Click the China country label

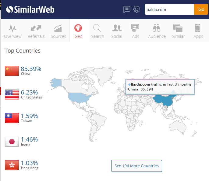[26, 74]
